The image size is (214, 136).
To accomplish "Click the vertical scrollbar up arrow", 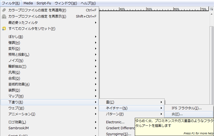I will 212,14.
